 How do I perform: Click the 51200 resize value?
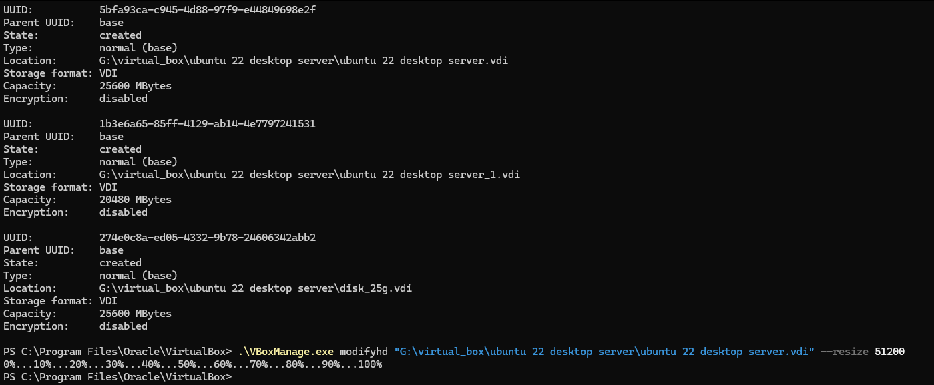click(x=889, y=352)
